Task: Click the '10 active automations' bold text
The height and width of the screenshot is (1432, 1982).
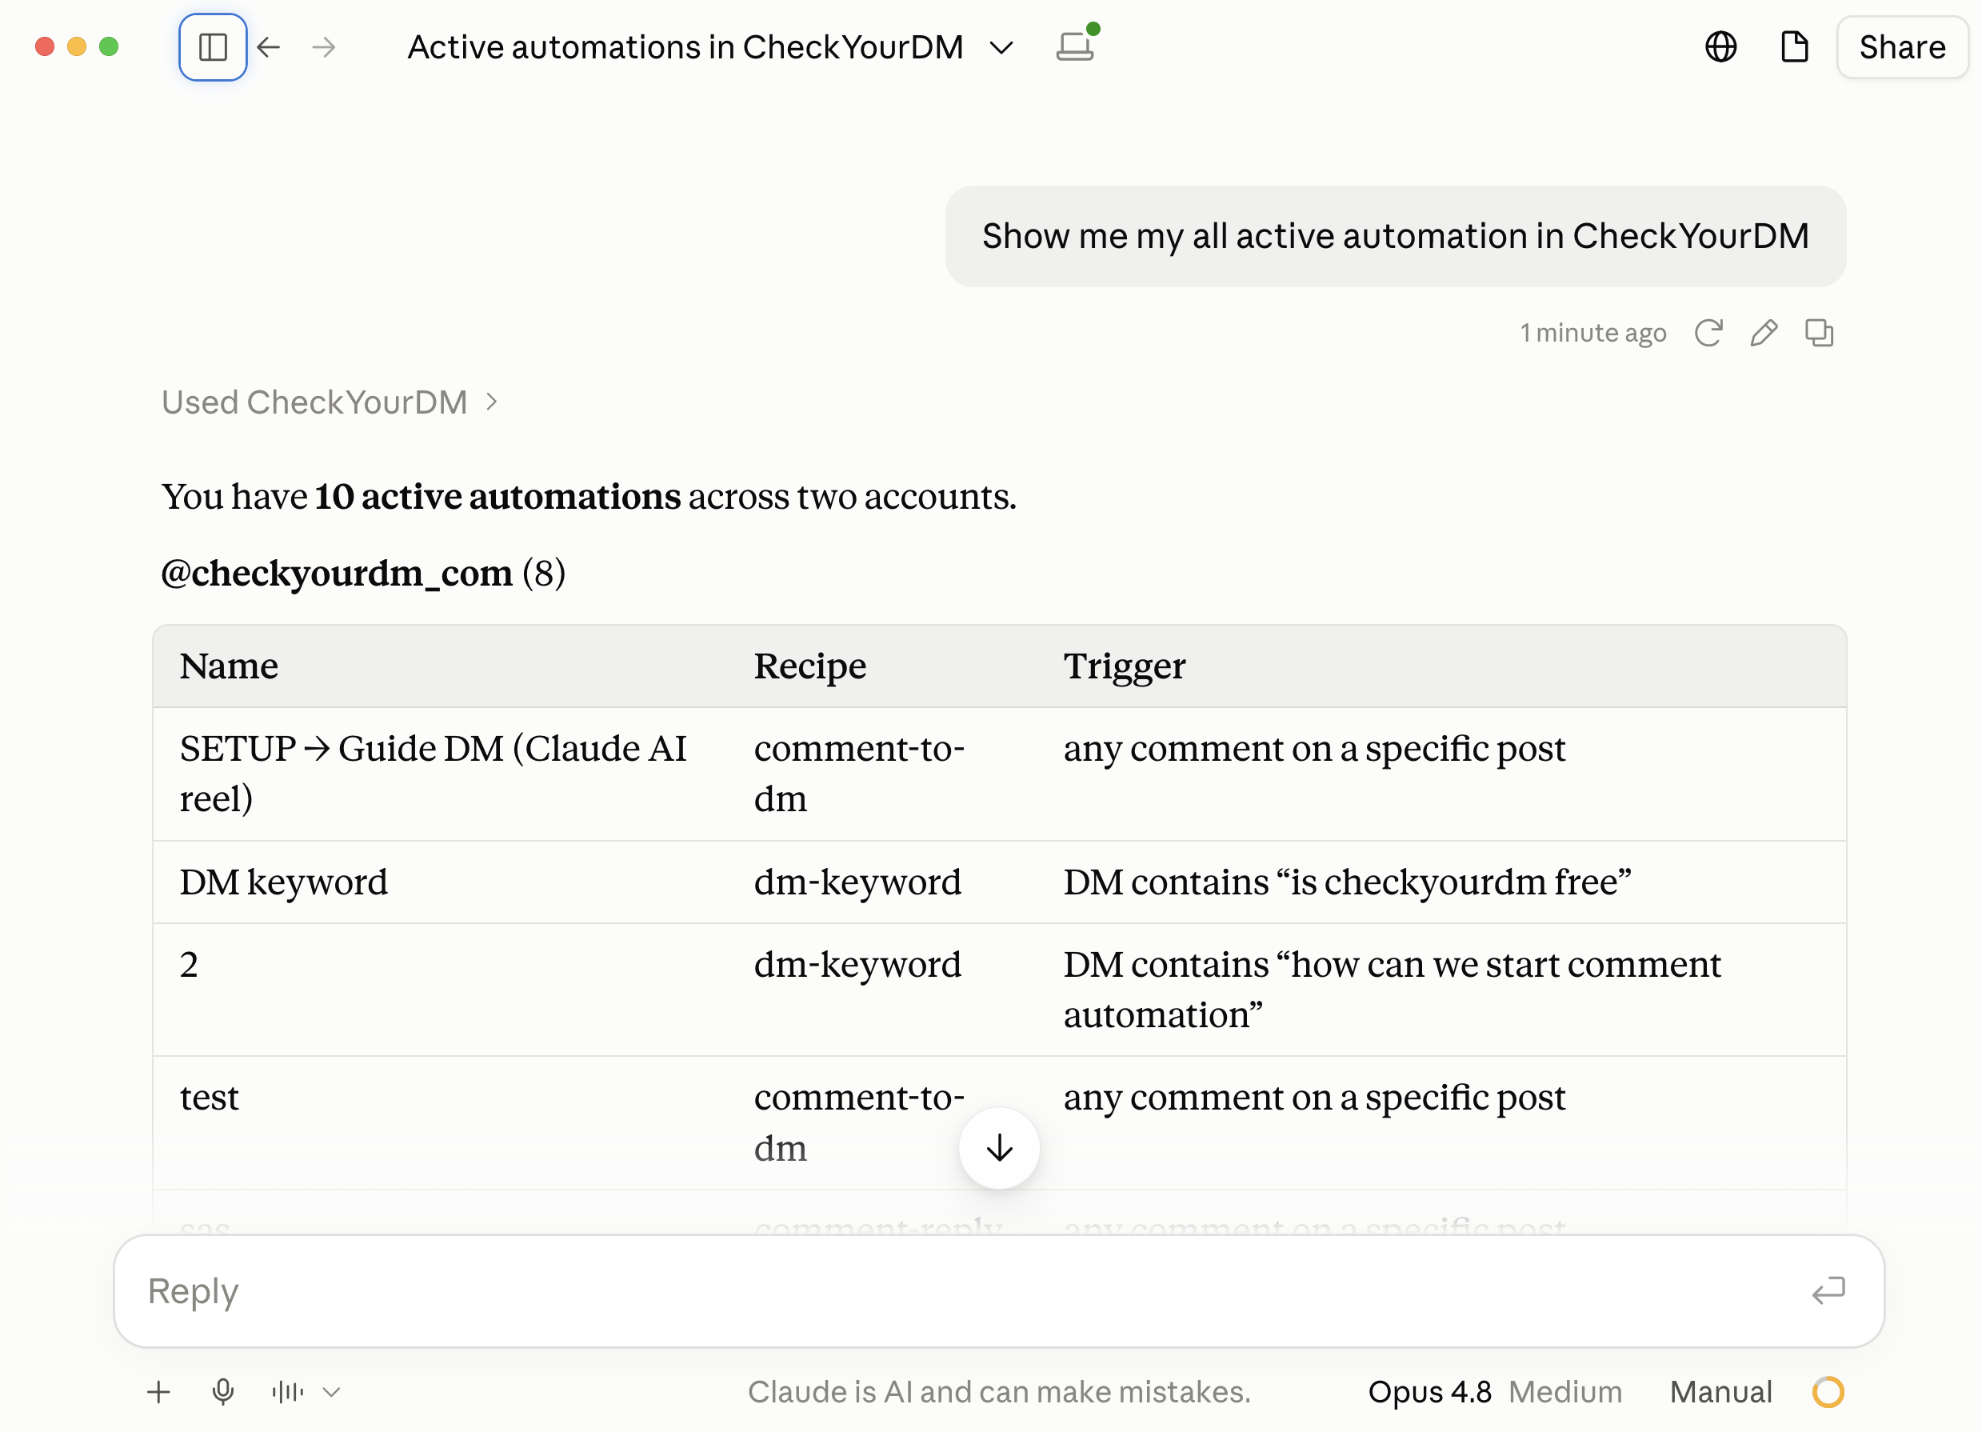Action: 497,497
